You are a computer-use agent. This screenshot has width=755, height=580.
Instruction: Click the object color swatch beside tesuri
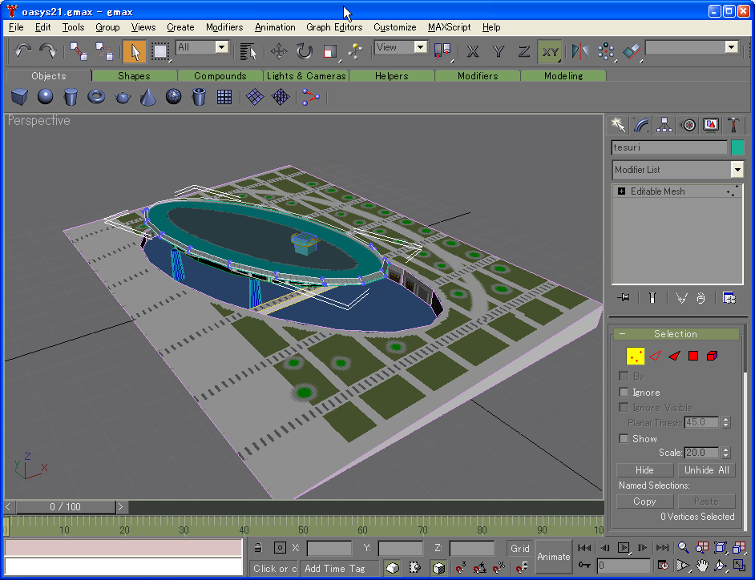pyautogui.click(x=737, y=147)
